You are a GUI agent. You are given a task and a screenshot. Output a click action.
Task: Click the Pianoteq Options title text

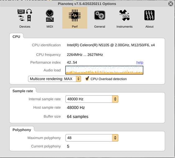[x=87, y=4]
